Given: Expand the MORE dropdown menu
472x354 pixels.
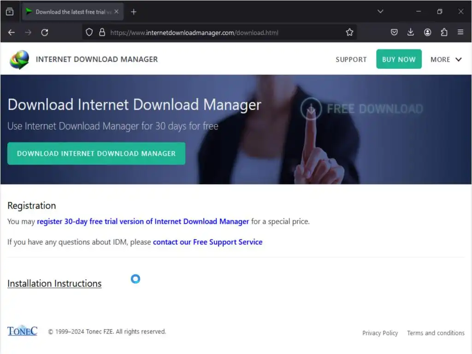Looking at the screenshot, I should click(446, 59).
